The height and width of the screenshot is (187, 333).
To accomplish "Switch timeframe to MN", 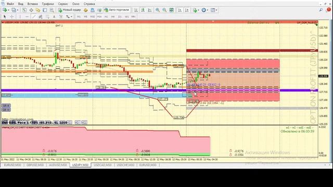I will pyautogui.click(x=133, y=17).
